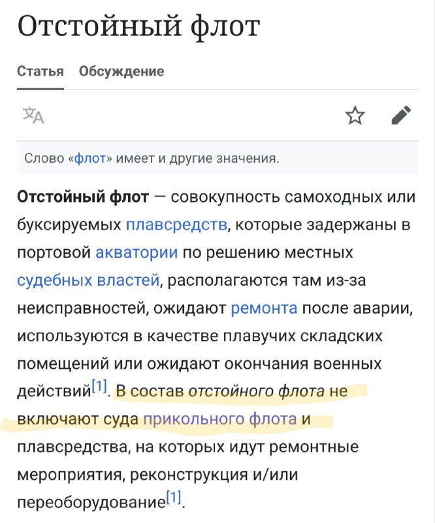Click the word переоборудование in last line
Screen dimensions: 435x523
[91, 502]
